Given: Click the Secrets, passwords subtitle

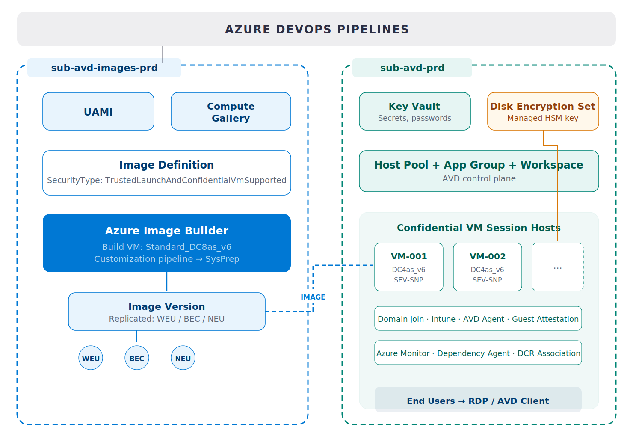Looking at the screenshot, I should [415, 118].
